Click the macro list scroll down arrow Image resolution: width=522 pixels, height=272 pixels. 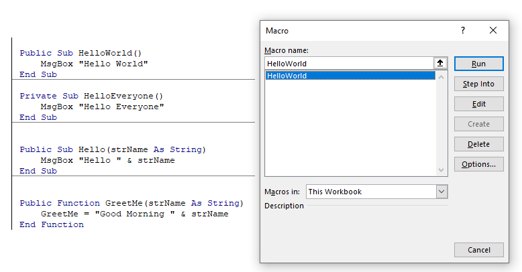click(441, 171)
